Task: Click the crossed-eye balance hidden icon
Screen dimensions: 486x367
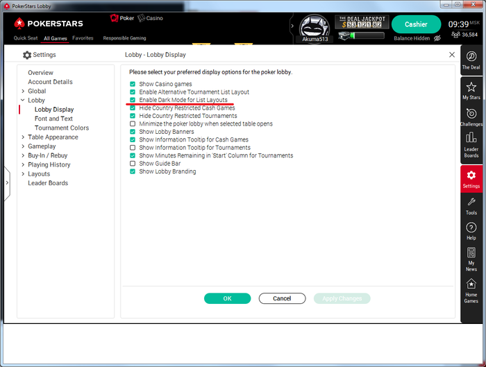Action: coord(437,38)
